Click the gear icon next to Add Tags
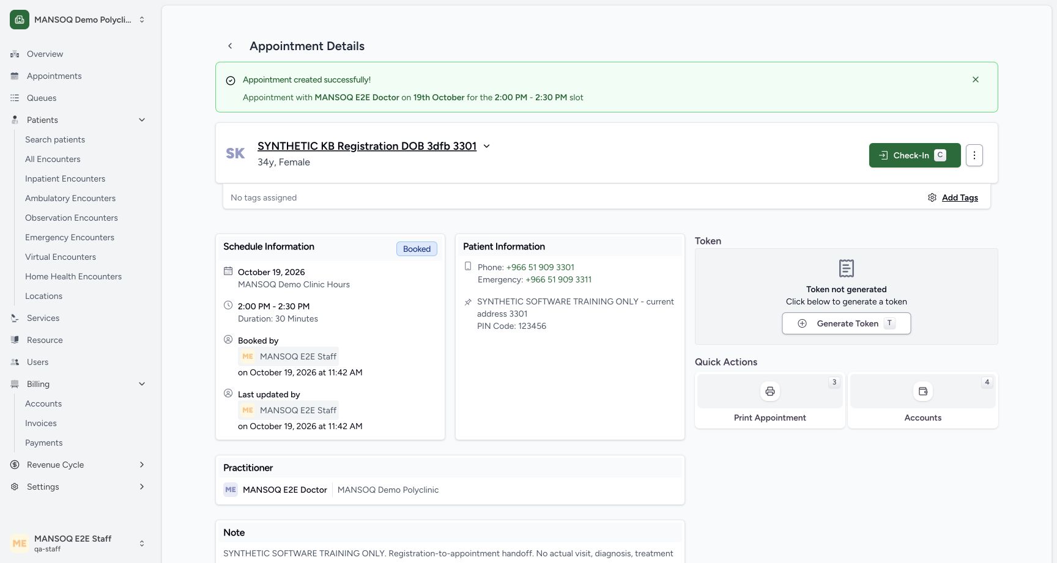 pyautogui.click(x=932, y=197)
